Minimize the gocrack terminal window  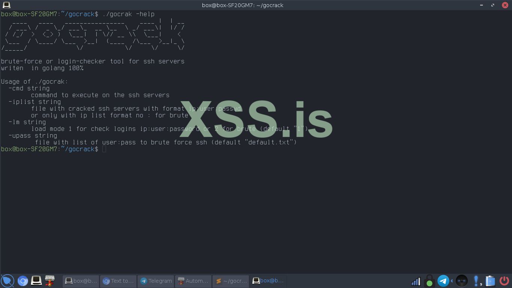click(482, 5)
